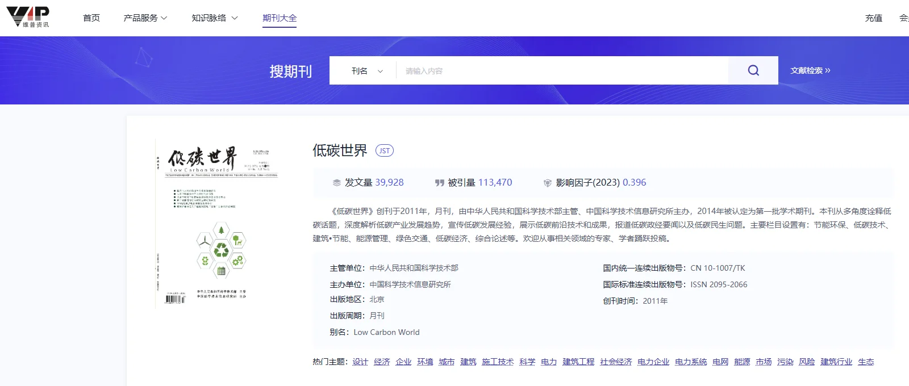Click the CN 10-1007/TK number
Screen dimensions: 909x386
718,268
